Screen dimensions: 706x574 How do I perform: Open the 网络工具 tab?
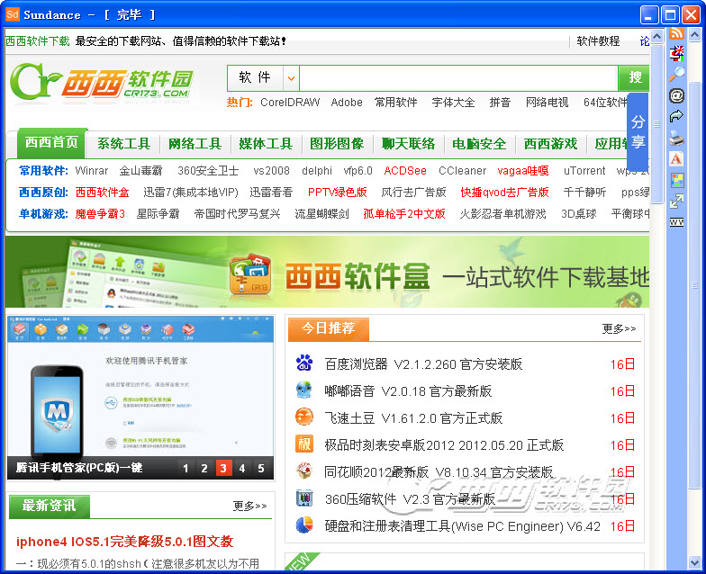(195, 144)
